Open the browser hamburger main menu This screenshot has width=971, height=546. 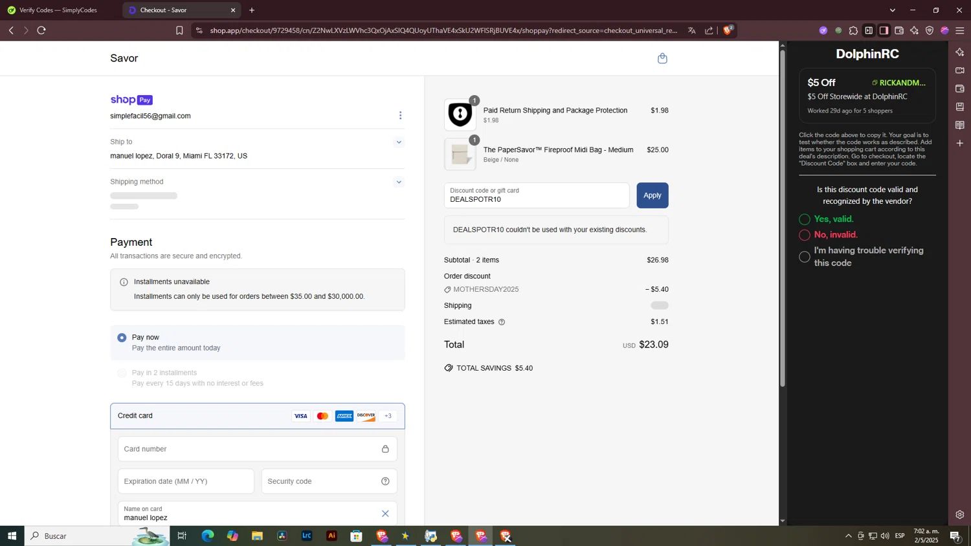(960, 30)
